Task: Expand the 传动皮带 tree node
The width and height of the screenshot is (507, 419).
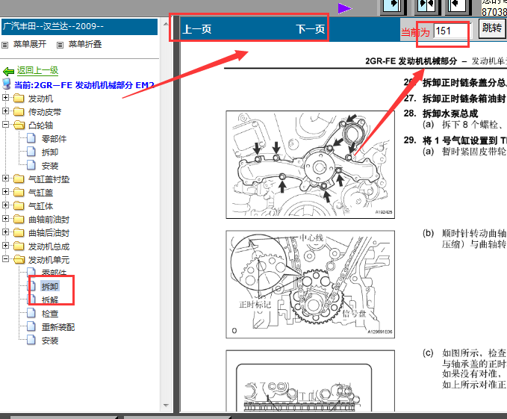Action: 5,111
